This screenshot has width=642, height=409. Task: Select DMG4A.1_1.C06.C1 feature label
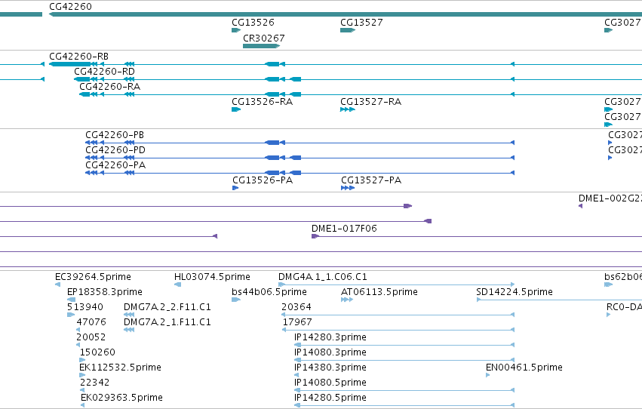[x=323, y=277]
